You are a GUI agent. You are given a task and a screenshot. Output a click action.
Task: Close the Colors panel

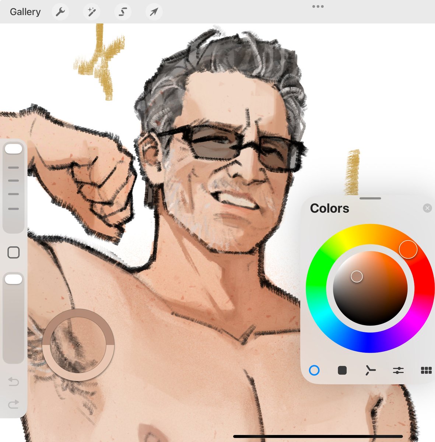pyautogui.click(x=427, y=208)
